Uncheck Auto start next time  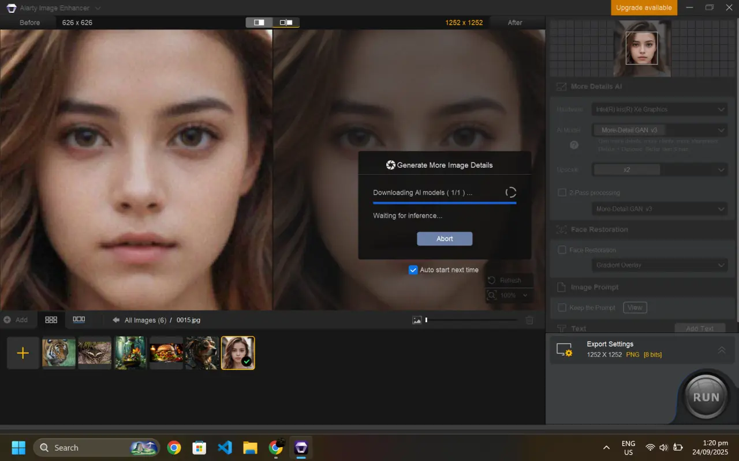pos(413,270)
